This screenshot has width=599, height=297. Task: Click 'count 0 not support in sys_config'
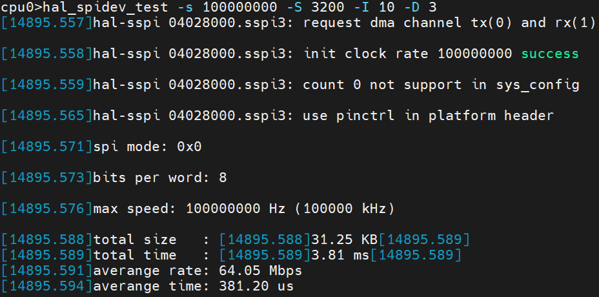[x=441, y=85]
